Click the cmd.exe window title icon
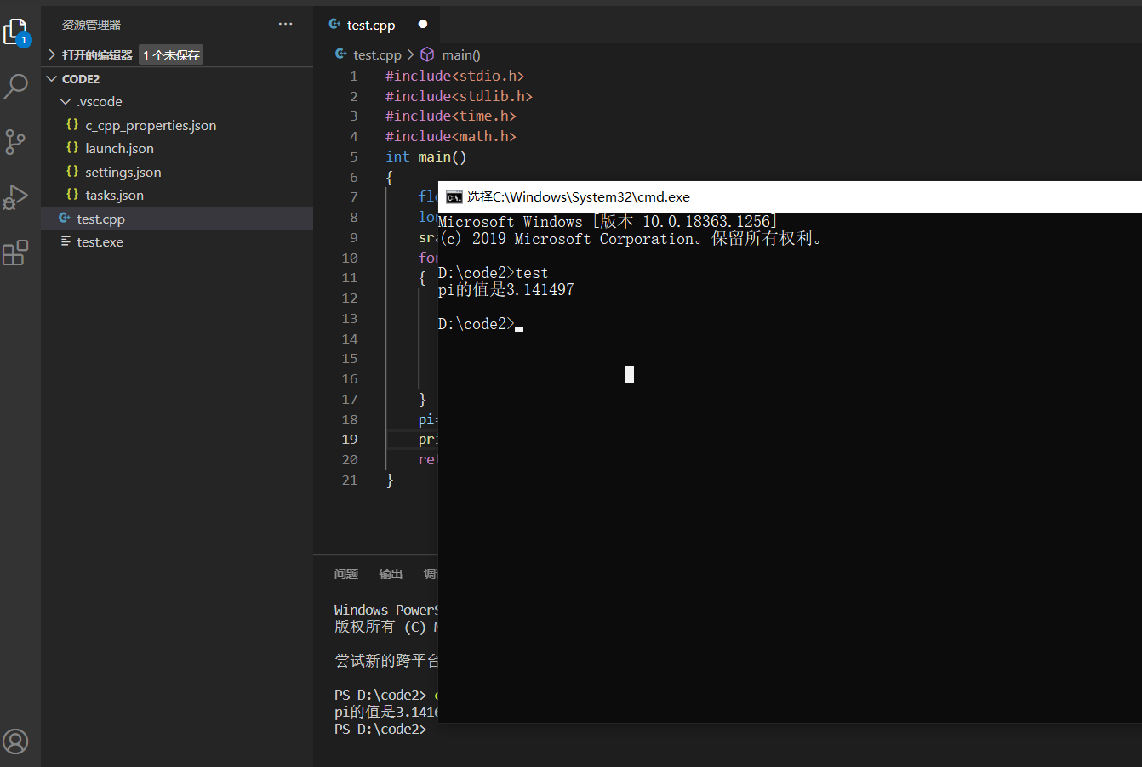The height and width of the screenshot is (767, 1142). (454, 197)
